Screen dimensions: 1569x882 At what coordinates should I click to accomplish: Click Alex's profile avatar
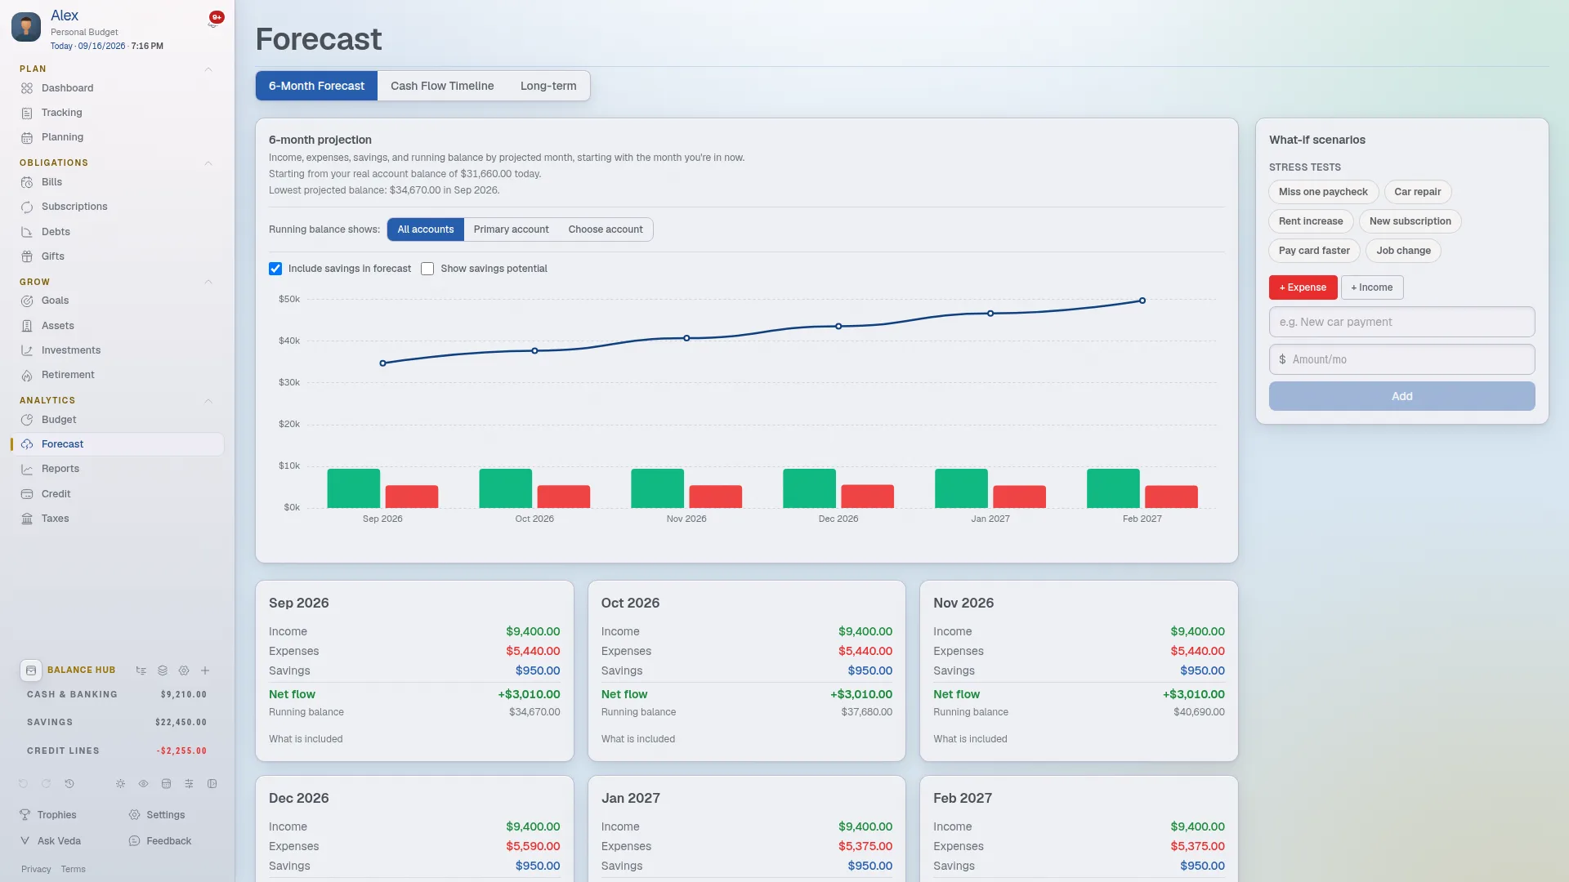26,27
